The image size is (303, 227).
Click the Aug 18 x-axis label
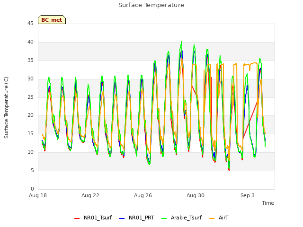coord(38,195)
